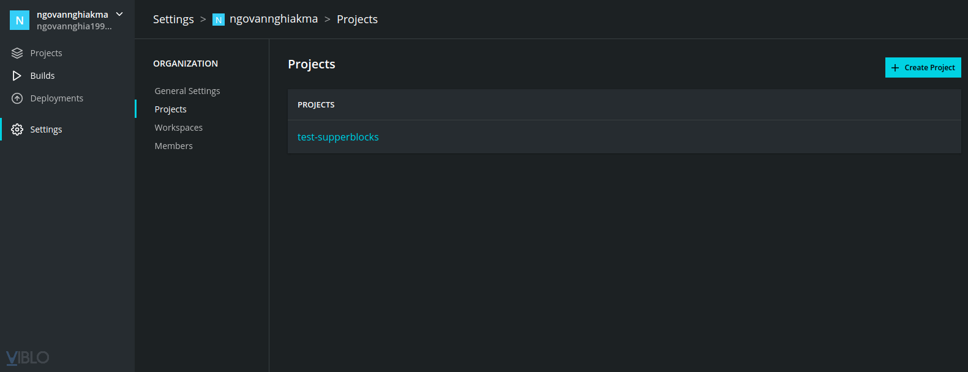Select Projects in organization settings menu
The width and height of the screenshot is (968, 372).
coord(171,109)
